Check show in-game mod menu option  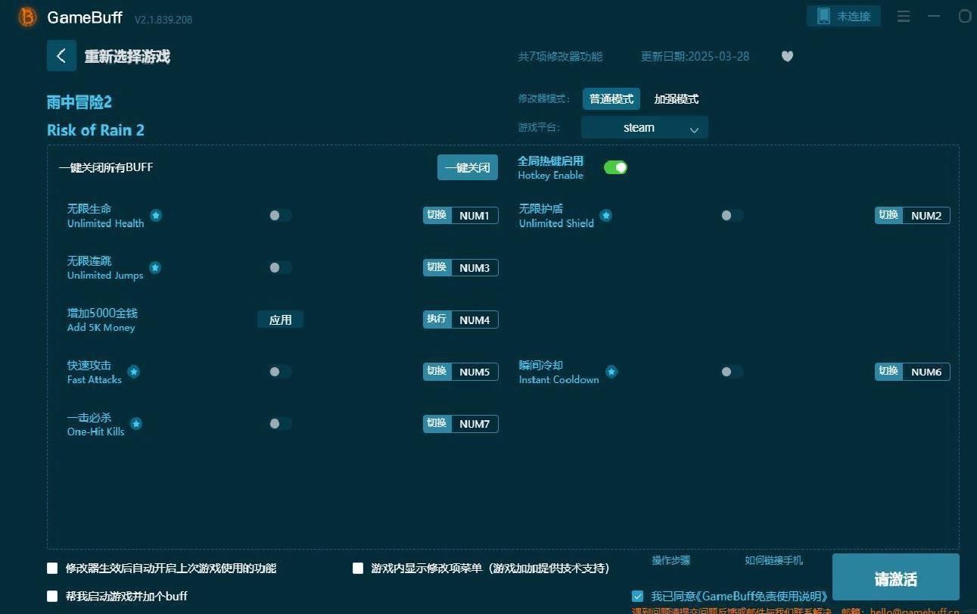(358, 568)
